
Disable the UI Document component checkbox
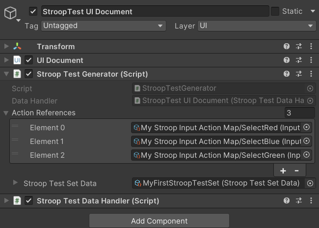click(x=28, y=60)
